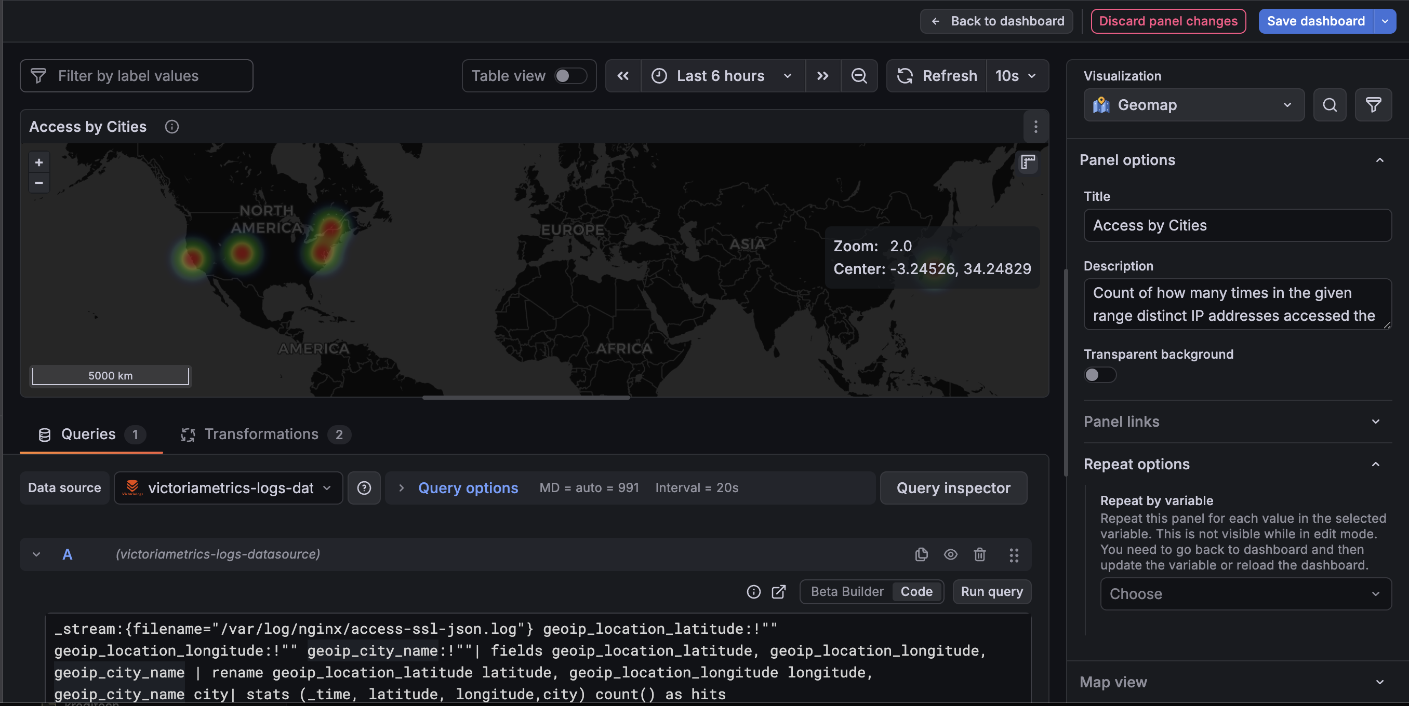This screenshot has height=706, width=1409.
Task: Click the query name A label
Action: (x=67, y=554)
